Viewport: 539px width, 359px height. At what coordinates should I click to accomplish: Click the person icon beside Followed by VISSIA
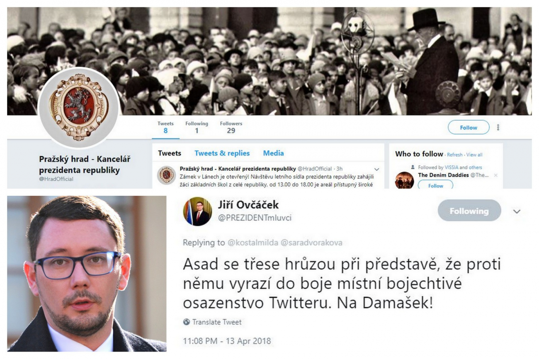point(413,167)
